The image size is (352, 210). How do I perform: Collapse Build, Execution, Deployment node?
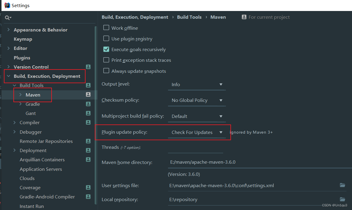pos(9,76)
